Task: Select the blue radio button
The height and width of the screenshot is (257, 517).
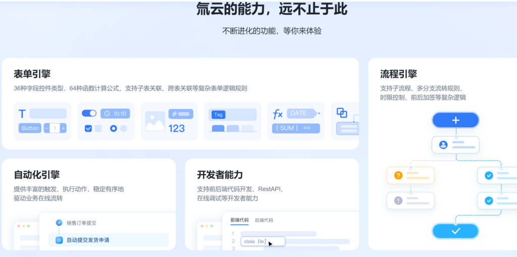Action: coord(114,128)
